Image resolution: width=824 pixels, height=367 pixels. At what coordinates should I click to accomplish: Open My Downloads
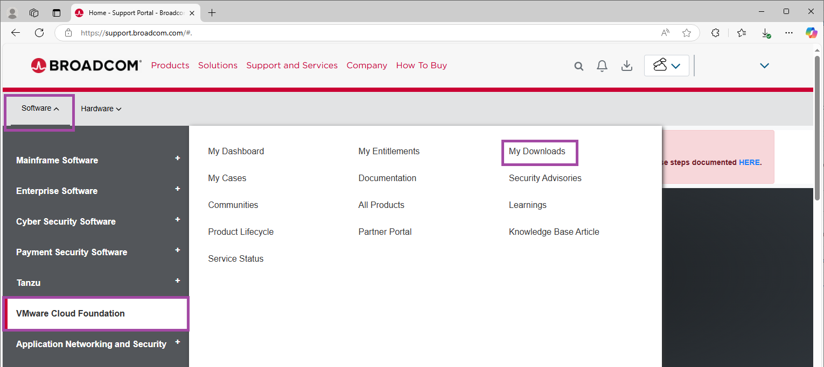point(537,152)
